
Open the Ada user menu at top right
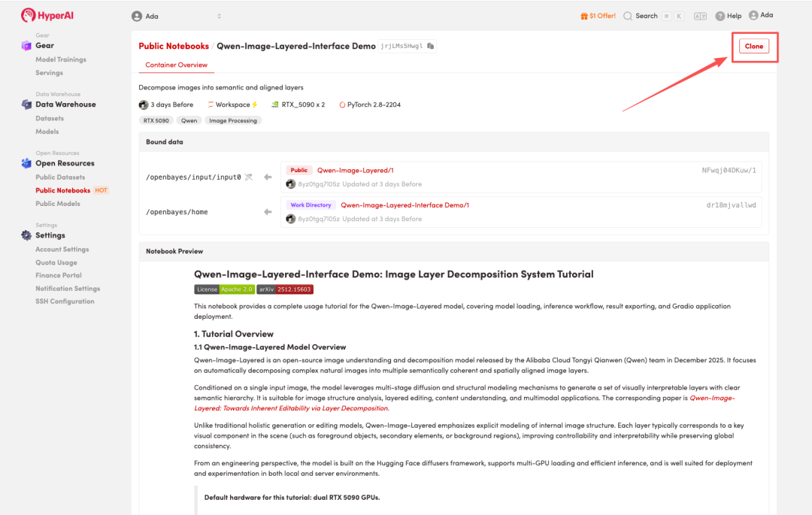pos(760,15)
